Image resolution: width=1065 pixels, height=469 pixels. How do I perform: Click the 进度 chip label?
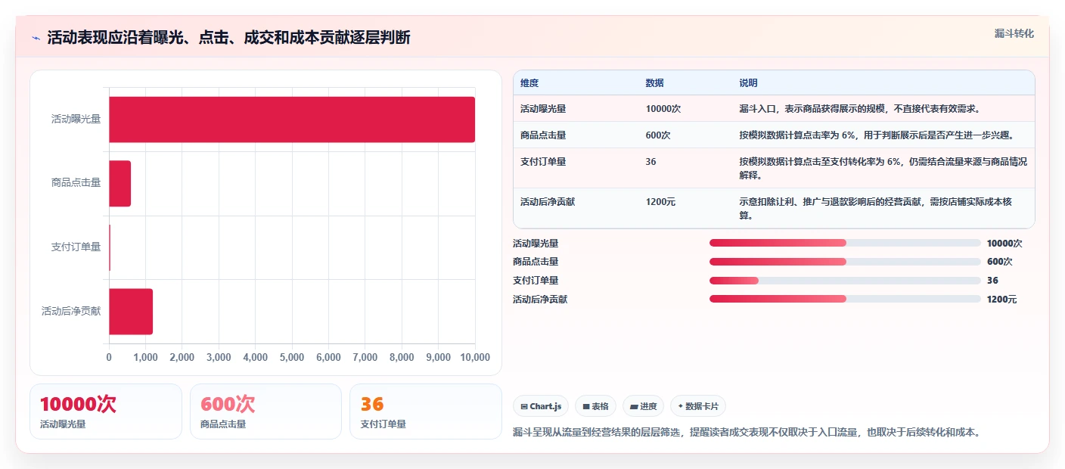coord(648,406)
